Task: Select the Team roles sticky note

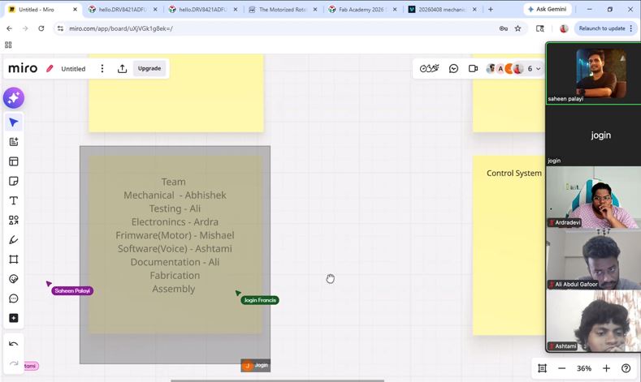Action: (175, 244)
